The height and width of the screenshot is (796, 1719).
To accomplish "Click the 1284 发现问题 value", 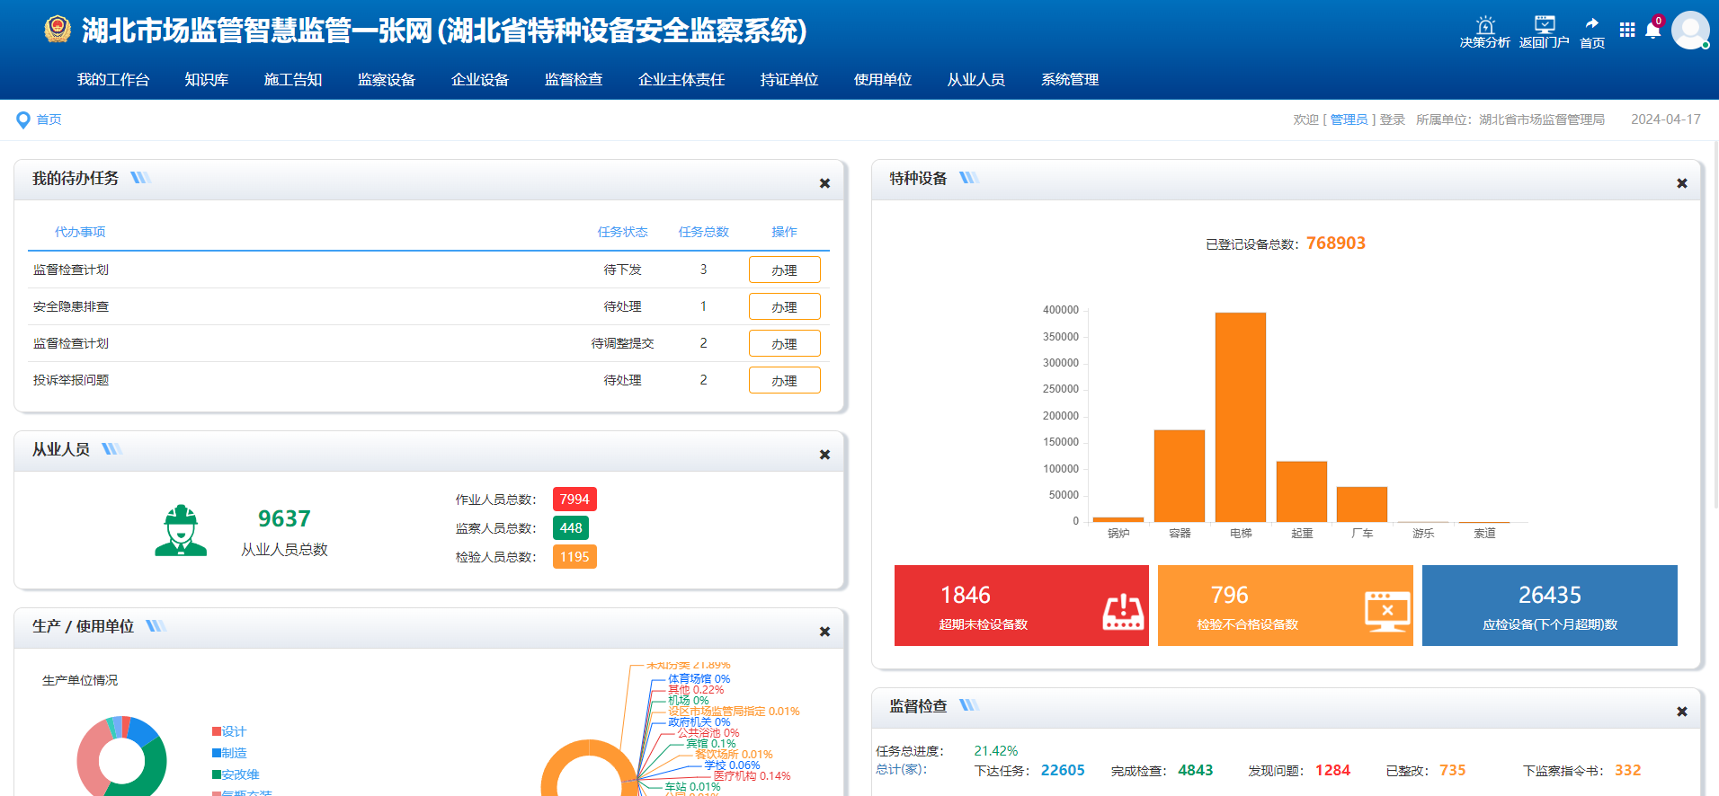I will pos(1333,771).
